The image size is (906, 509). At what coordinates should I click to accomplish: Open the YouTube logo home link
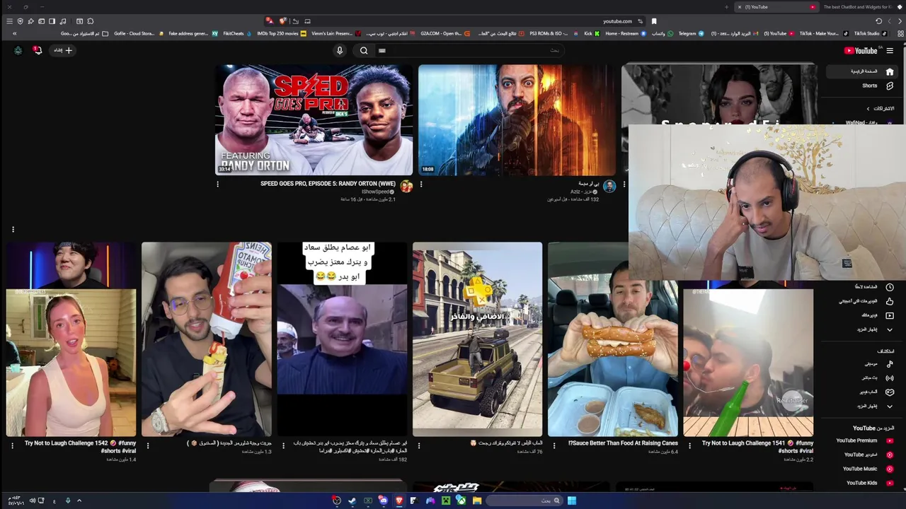click(861, 50)
